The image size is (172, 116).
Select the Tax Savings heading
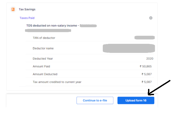tap(27, 9)
